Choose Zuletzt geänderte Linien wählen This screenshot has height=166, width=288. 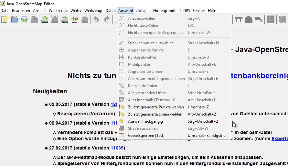tap(174, 114)
